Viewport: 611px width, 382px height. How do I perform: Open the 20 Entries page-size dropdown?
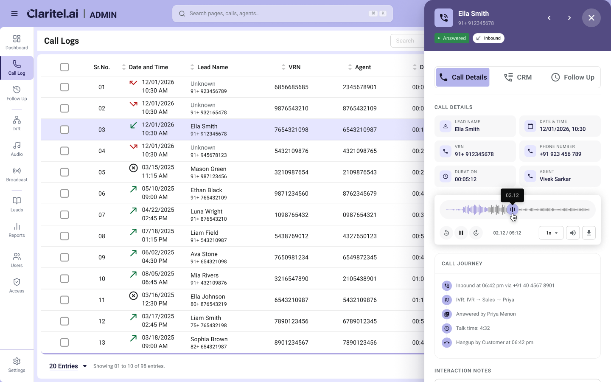coord(68,366)
